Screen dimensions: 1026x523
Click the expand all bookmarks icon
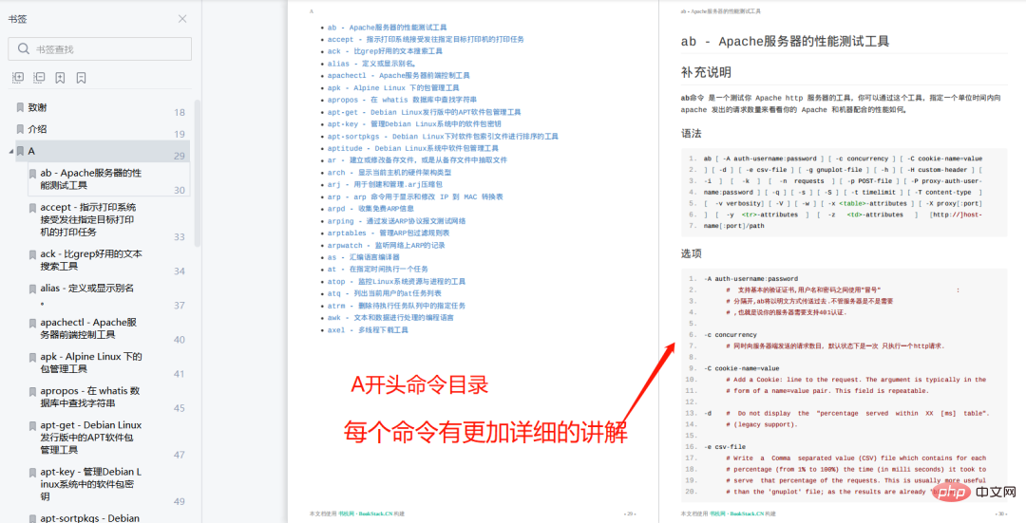[18, 78]
